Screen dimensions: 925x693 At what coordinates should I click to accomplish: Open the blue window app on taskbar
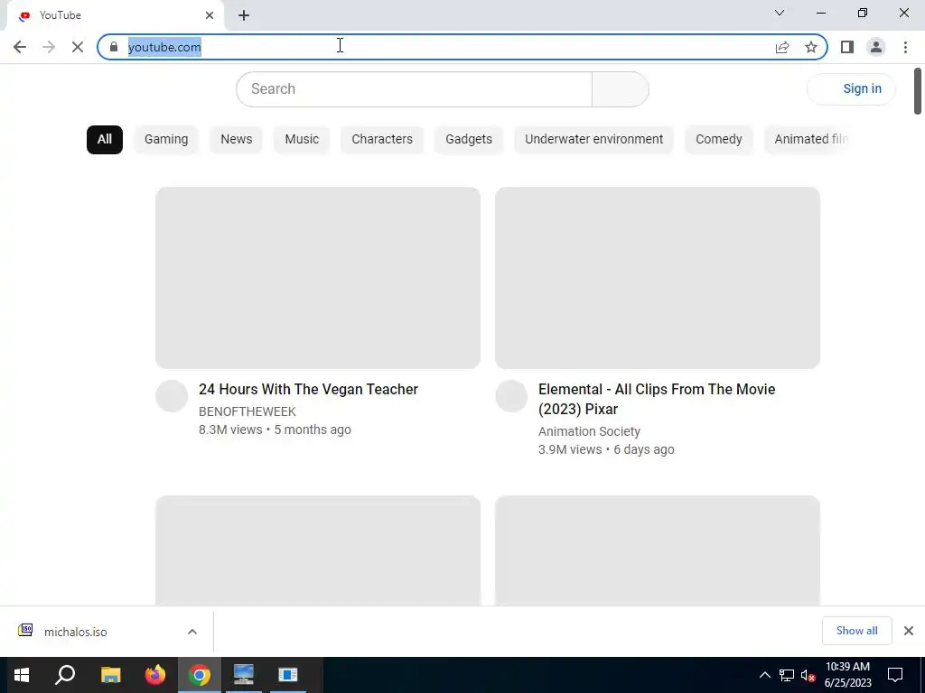tap(288, 675)
